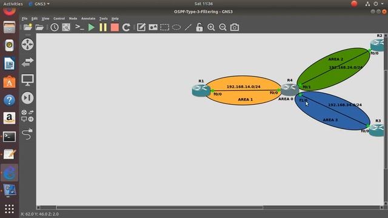Open the Edit menu

click(35, 19)
